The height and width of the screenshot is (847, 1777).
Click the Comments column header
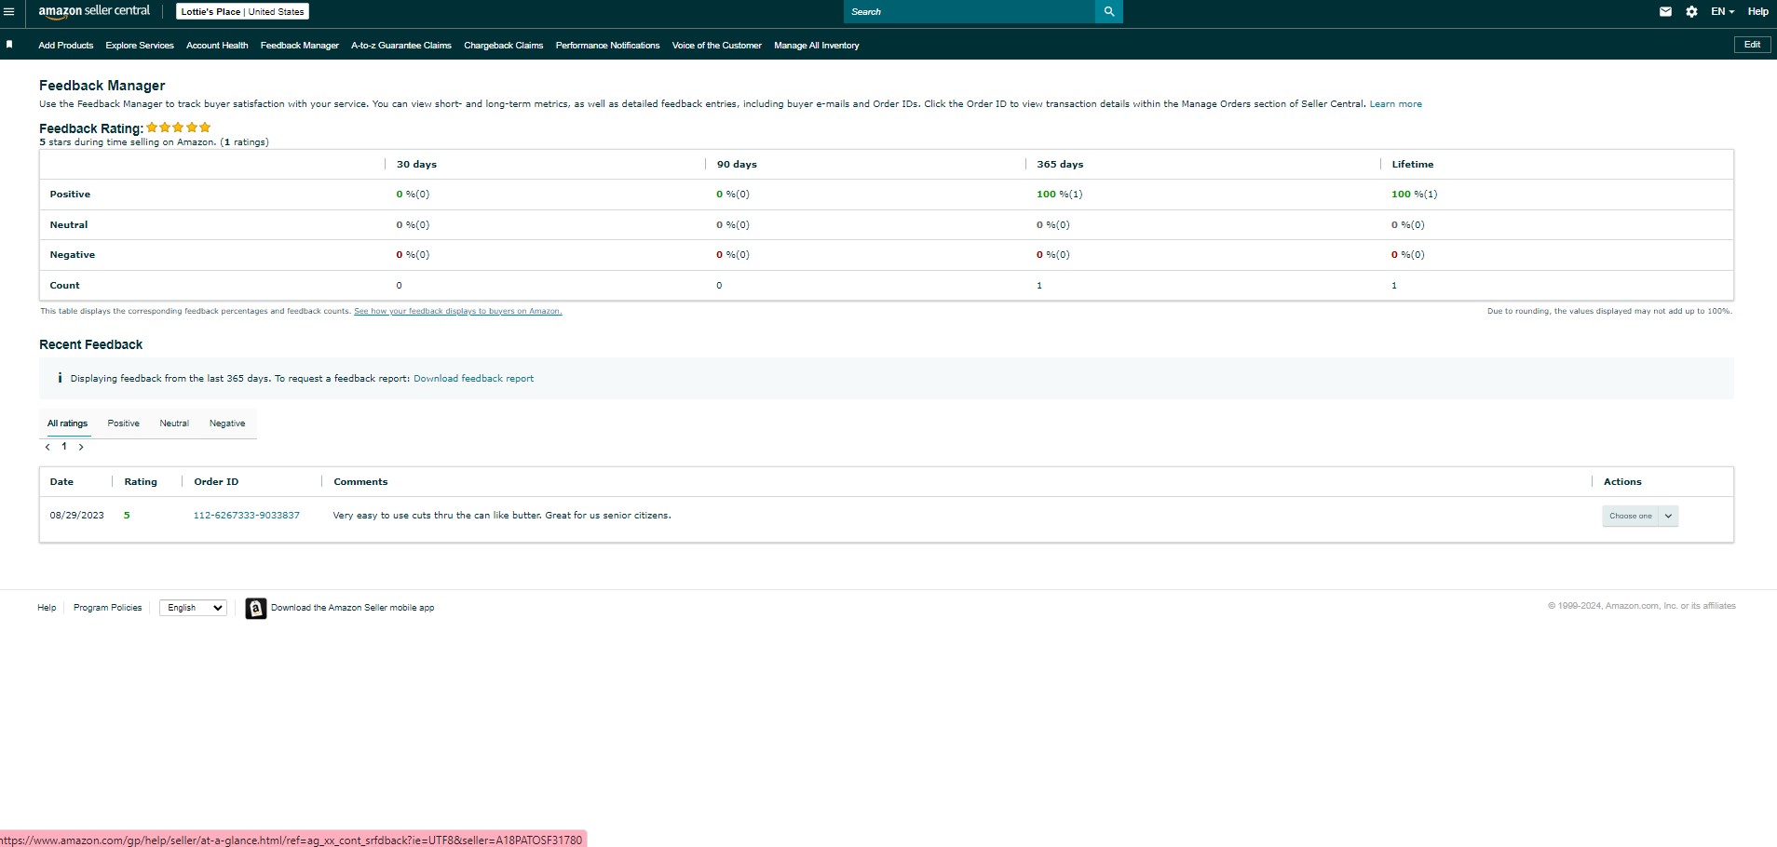[360, 482]
